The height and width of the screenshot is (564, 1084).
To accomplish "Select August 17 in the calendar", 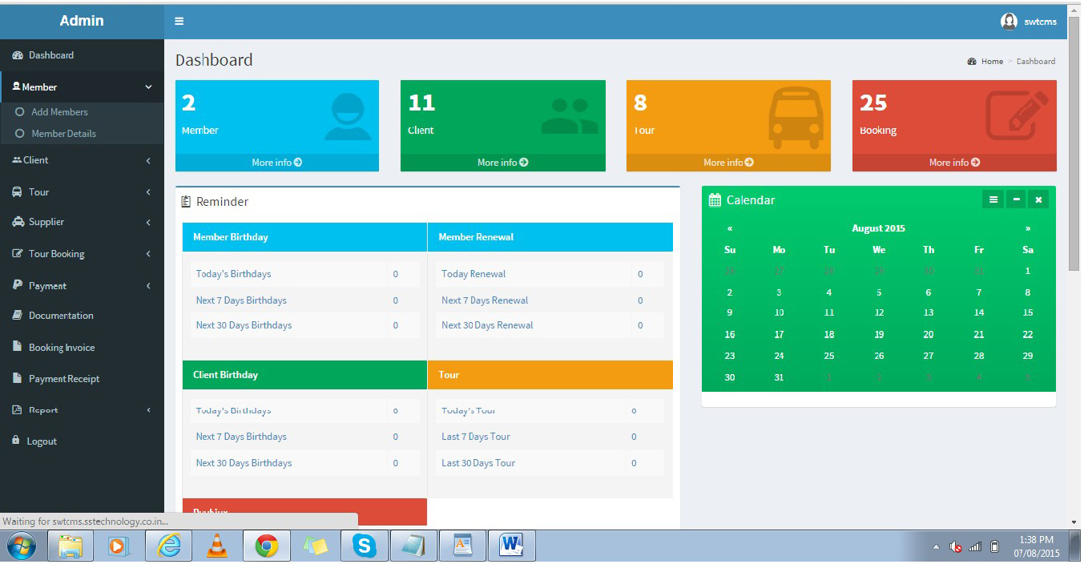I will pos(779,335).
